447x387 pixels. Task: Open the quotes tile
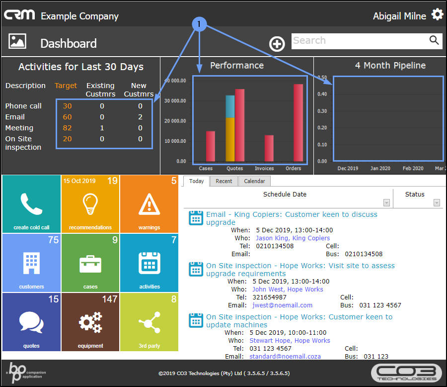[x=31, y=322]
